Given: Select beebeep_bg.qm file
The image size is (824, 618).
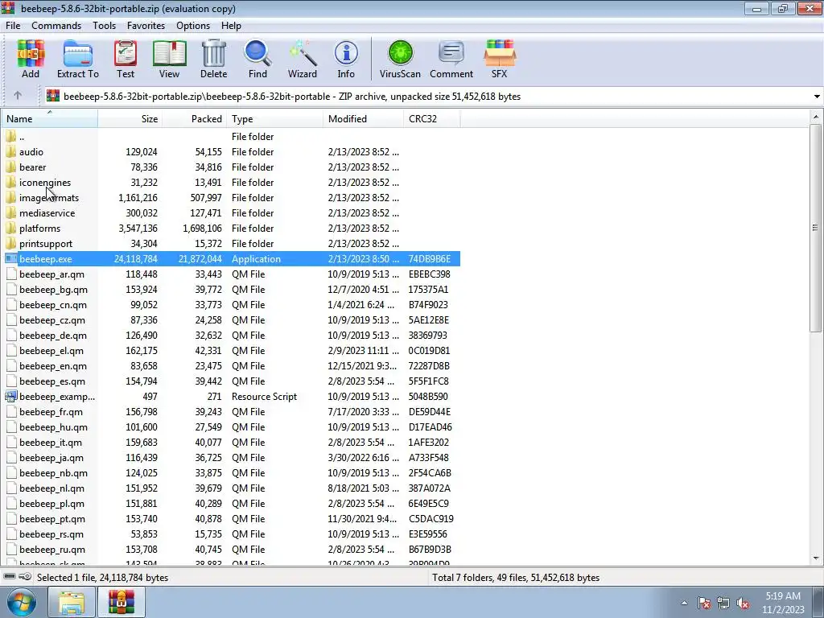Looking at the screenshot, I should coord(231,289).
